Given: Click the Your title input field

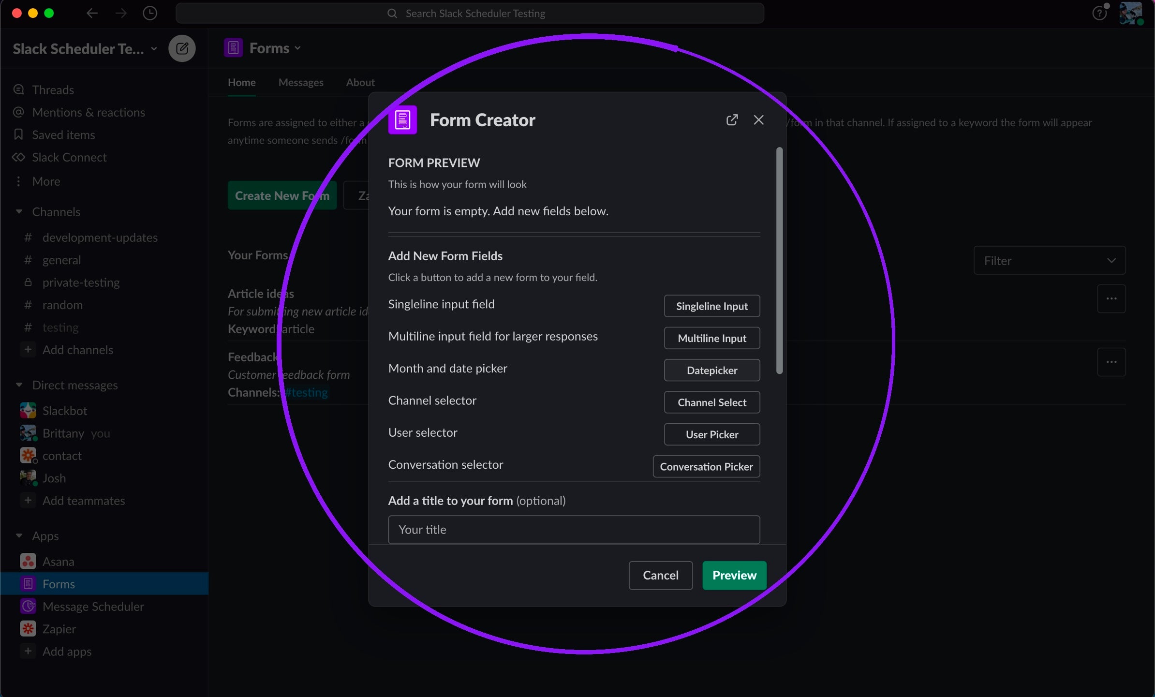Looking at the screenshot, I should pos(574,530).
